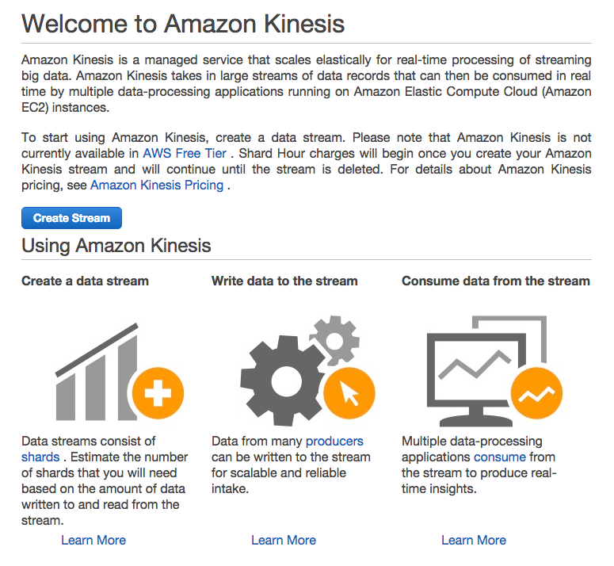This screenshot has width=614, height=566.
Task: Click the Consume data from the stream title
Action: (x=496, y=281)
